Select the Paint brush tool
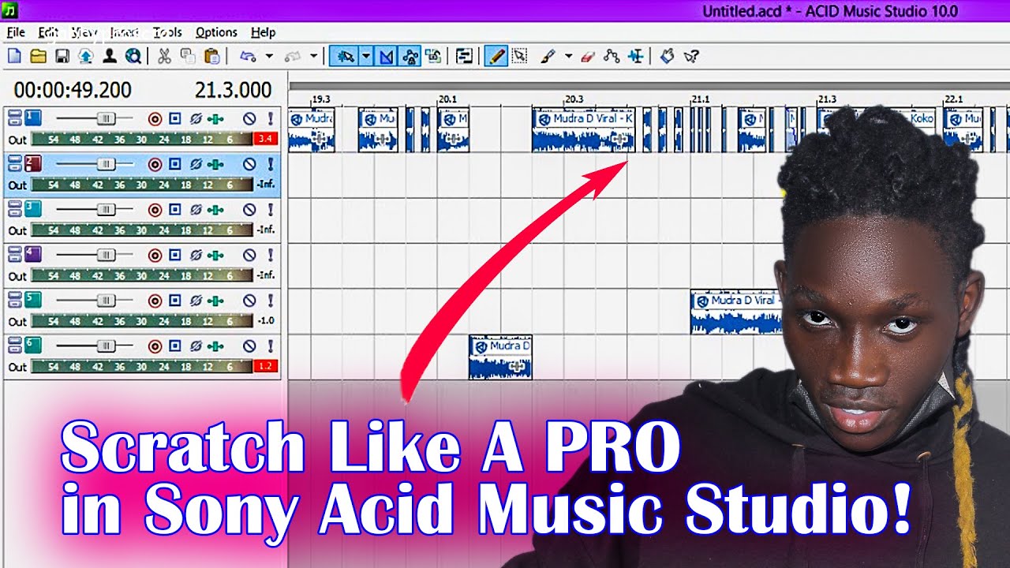1010x568 pixels. coord(548,56)
